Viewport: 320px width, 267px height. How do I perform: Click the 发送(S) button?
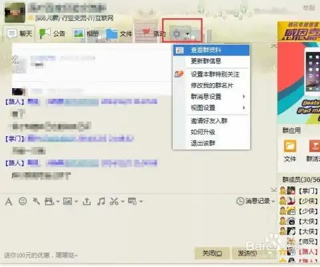(x=247, y=253)
